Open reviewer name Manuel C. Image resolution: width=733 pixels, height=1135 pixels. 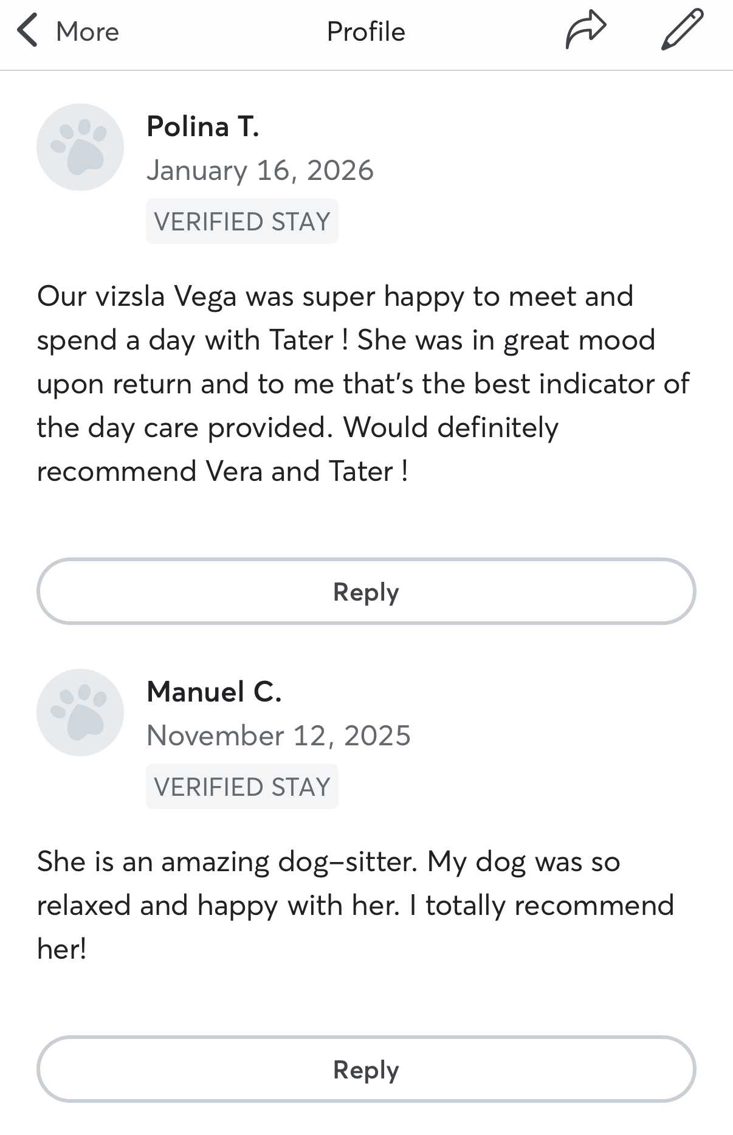tap(214, 692)
